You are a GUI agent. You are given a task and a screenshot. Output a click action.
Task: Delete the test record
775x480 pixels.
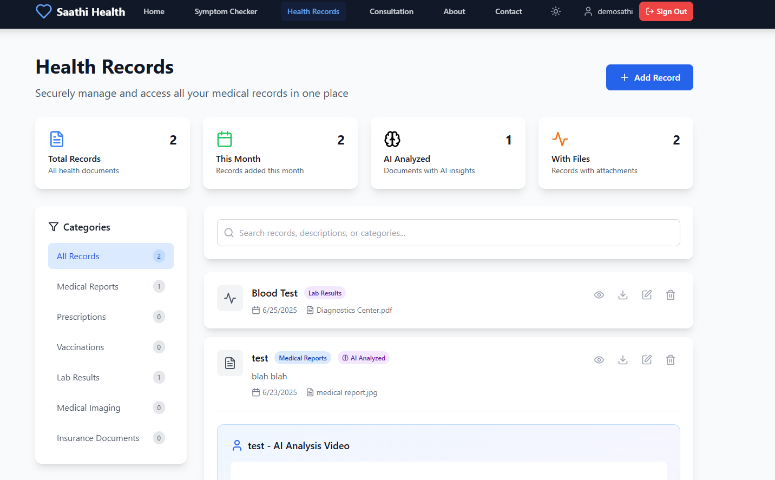click(x=671, y=360)
